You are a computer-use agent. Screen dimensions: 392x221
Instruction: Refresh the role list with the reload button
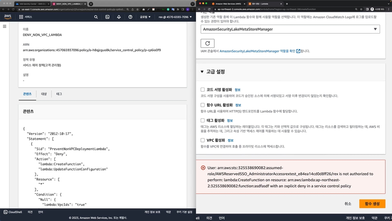pyautogui.click(x=207, y=43)
